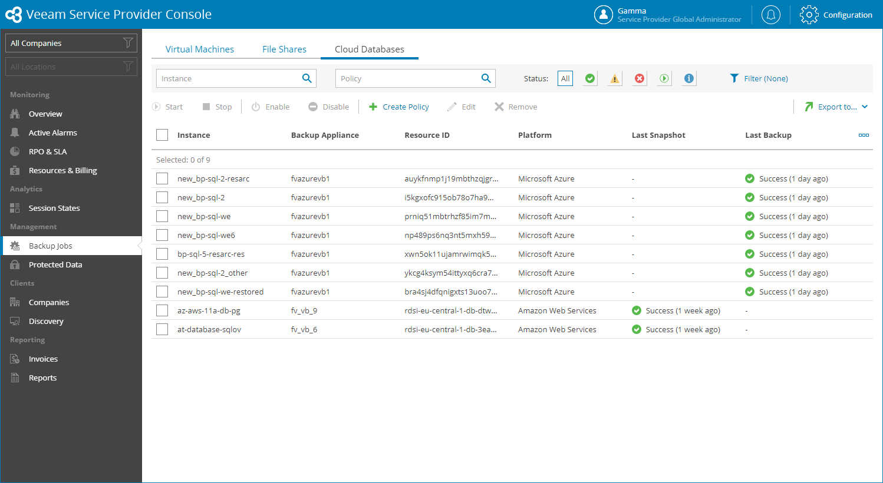This screenshot has height=483, width=883.
Task: Filter by Success status icon
Action: [590, 78]
